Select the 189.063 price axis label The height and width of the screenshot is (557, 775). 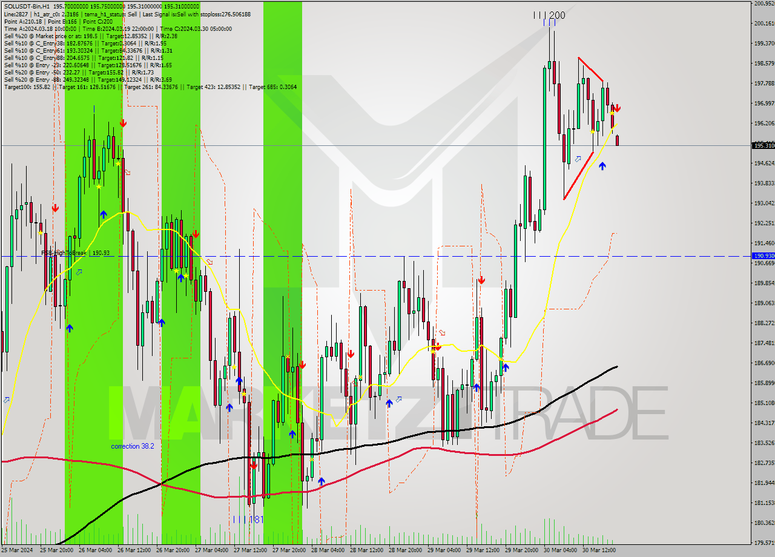[763, 303]
